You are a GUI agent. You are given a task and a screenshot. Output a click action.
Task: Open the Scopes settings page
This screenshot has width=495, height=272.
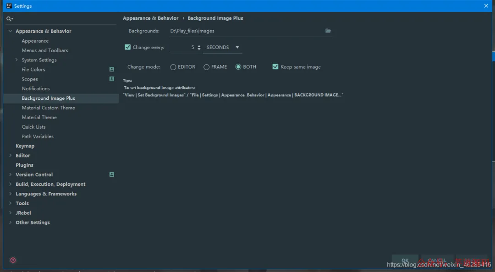(30, 79)
